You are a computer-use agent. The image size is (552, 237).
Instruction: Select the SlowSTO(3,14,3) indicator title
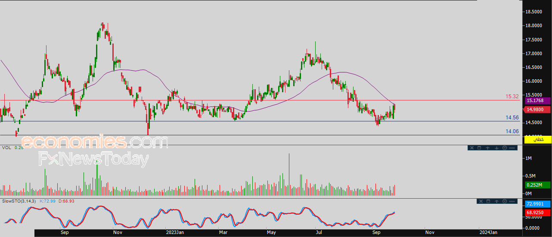19,201
